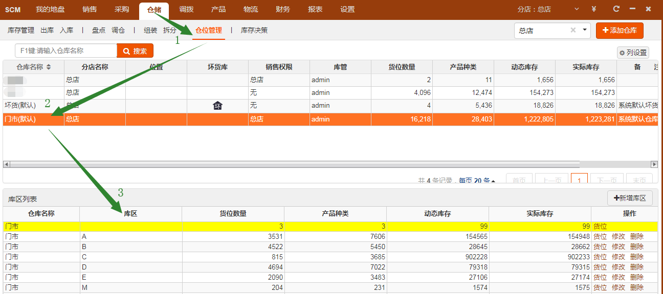The height and width of the screenshot is (294, 663).
Task: Sort by 仓库名称 using the sort arrows
Action: (49, 67)
